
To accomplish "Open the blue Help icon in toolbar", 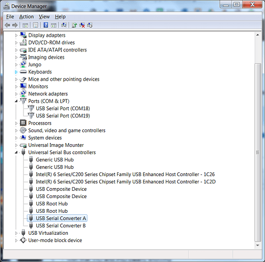I will (x=46, y=25).
